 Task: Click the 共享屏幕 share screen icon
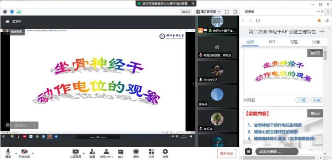click(x=76, y=152)
